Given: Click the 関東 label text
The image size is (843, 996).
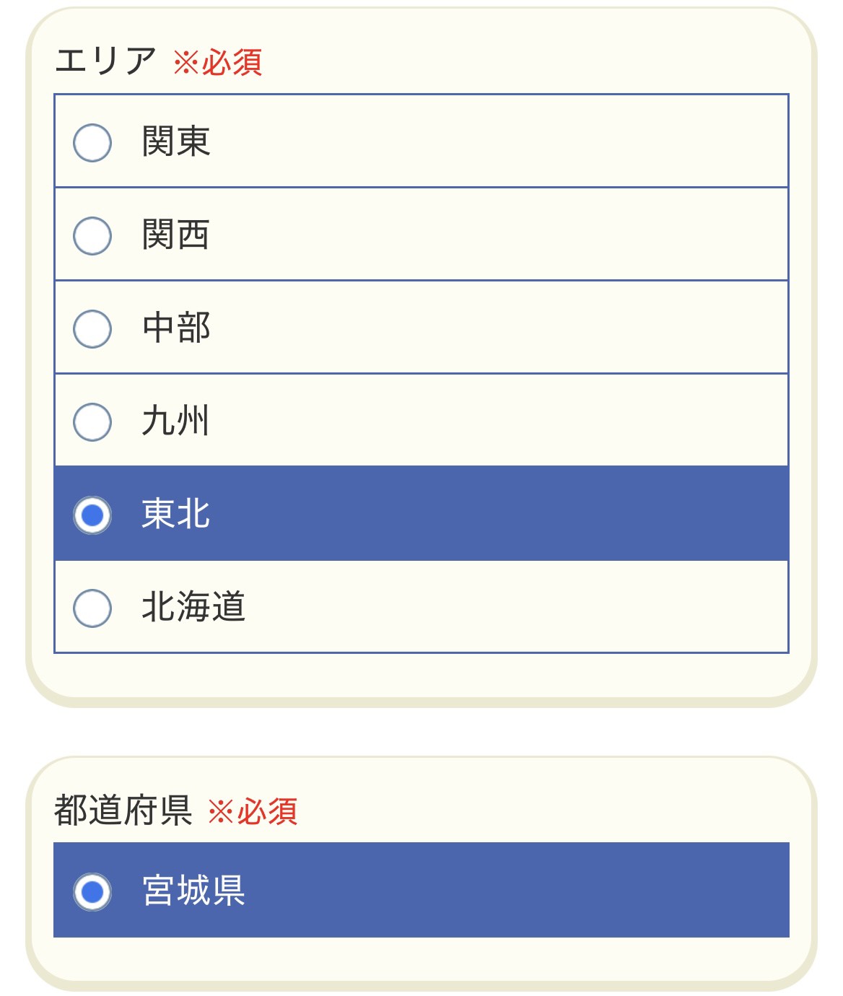Looking at the screenshot, I should click(175, 141).
